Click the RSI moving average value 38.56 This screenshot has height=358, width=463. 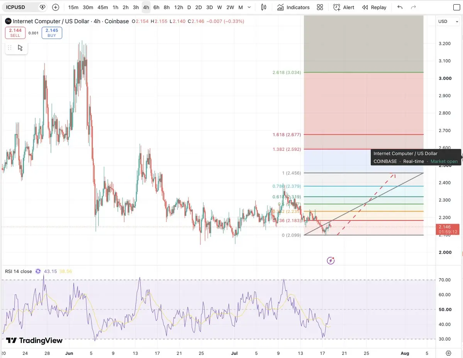(x=66, y=271)
